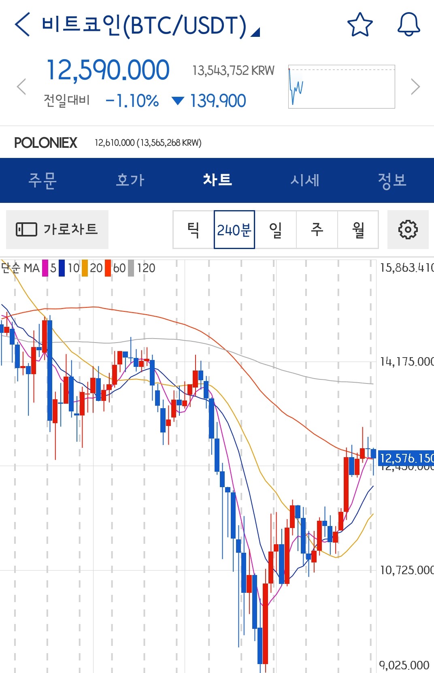Screen dimensions: 434x673
Task: Switch to horizontal chart (가로차트)
Action: 57,230
